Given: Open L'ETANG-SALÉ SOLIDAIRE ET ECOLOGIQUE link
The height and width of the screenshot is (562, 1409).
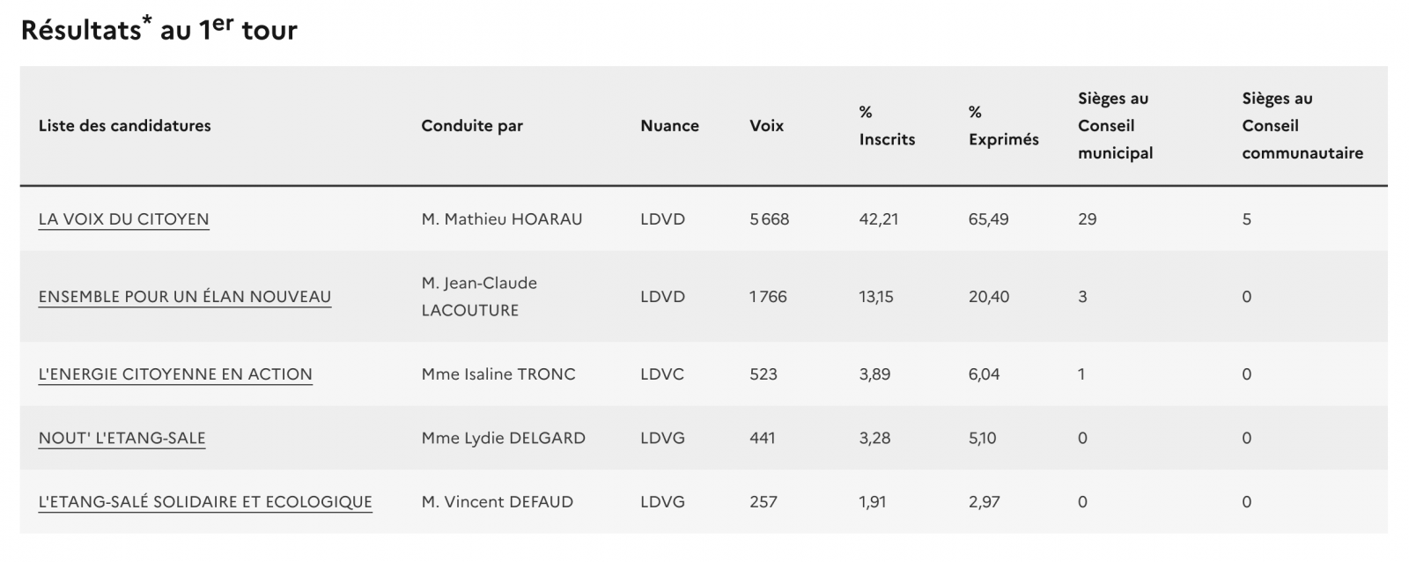Looking at the screenshot, I should 205,502.
